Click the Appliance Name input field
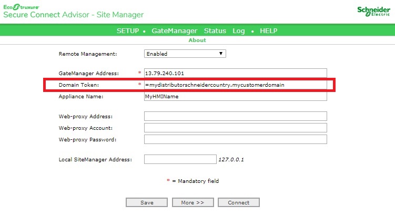Screen dimensions: 395x216 pyautogui.click(x=236, y=96)
